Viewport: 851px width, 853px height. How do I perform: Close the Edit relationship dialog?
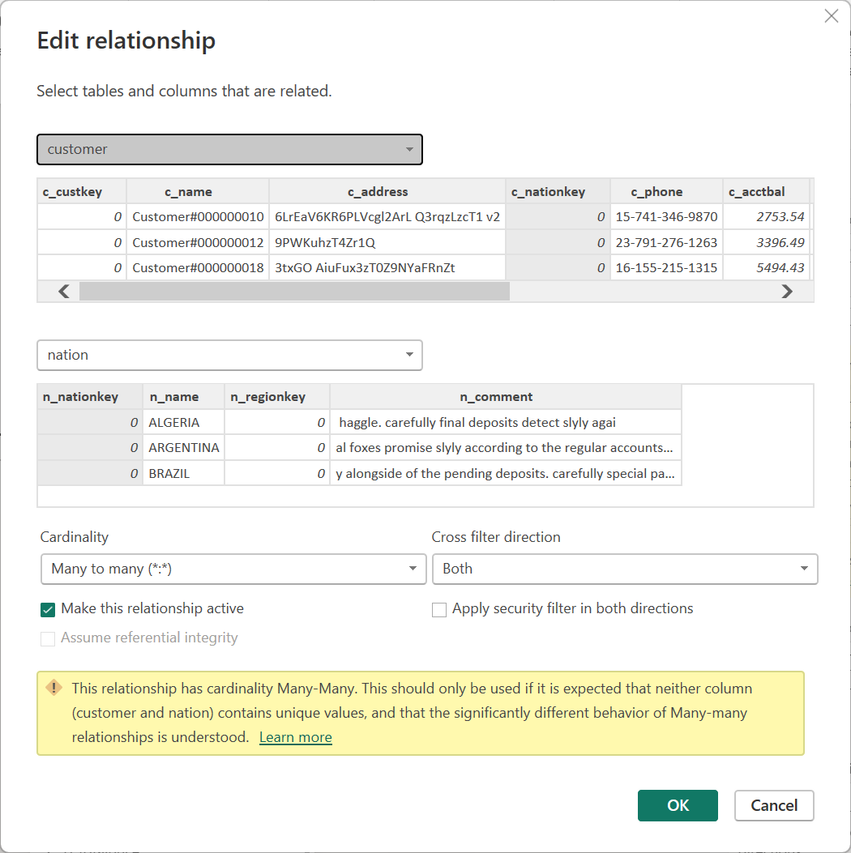click(831, 16)
